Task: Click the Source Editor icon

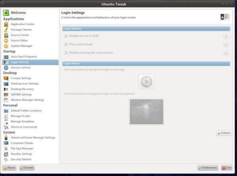Action: 6,41
